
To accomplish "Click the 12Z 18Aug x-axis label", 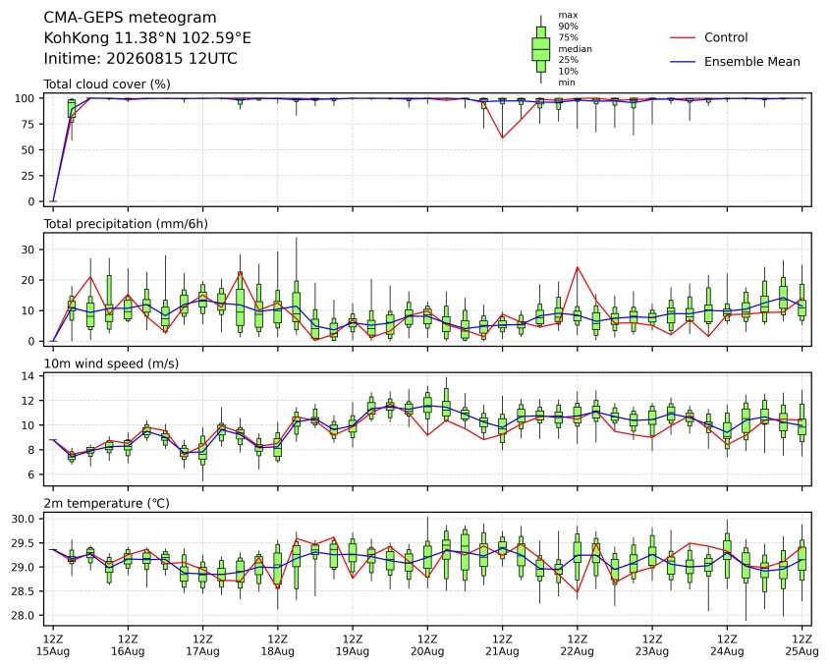I will (x=277, y=644).
